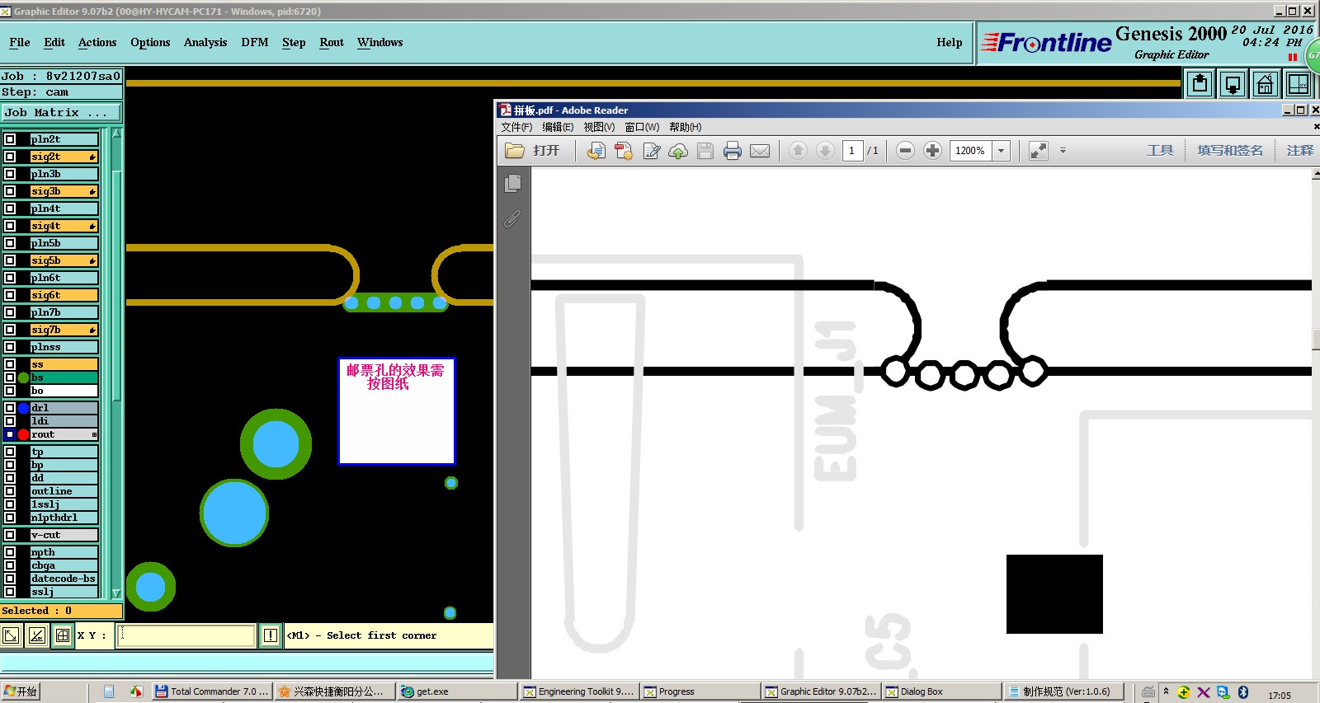Toggle display checkbox for layer v-cut
The width and height of the screenshot is (1320, 703).
pos(10,535)
